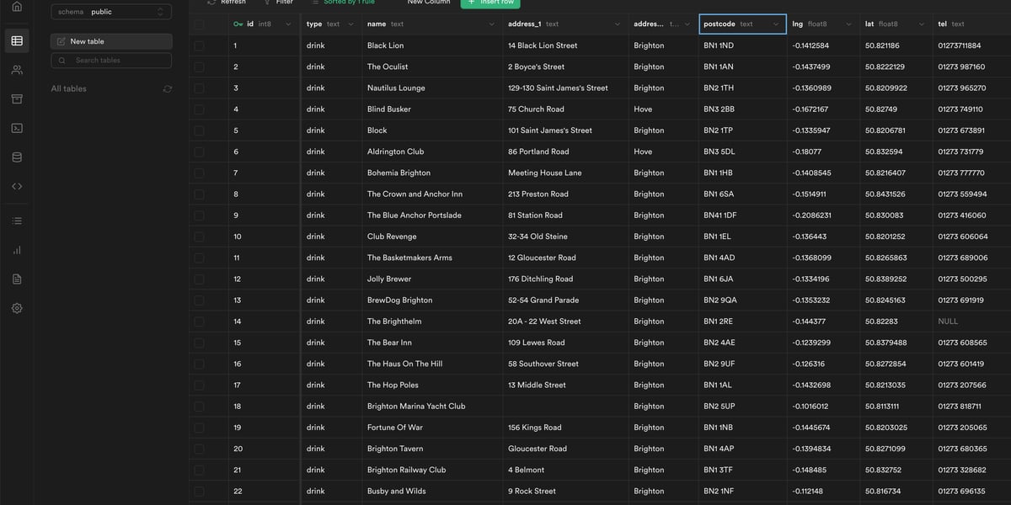Select the name cell 'Fortune Of War'
The width and height of the screenshot is (1011, 505).
click(x=432, y=428)
